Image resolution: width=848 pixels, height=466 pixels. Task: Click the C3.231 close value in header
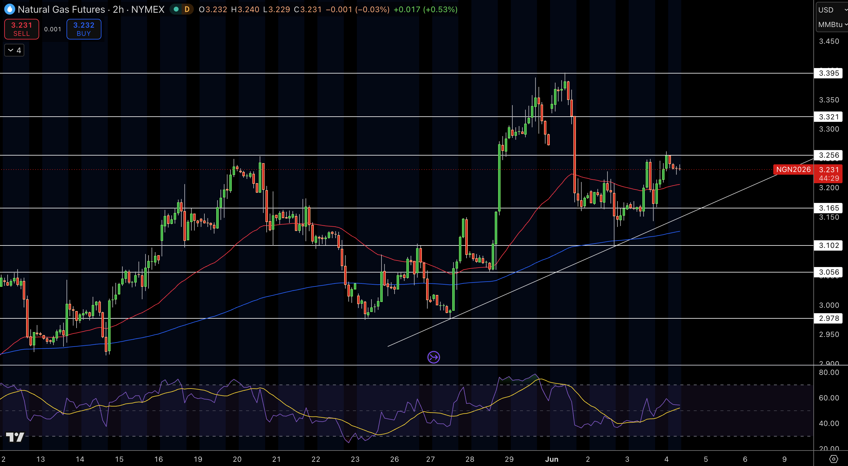click(x=307, y=9)
